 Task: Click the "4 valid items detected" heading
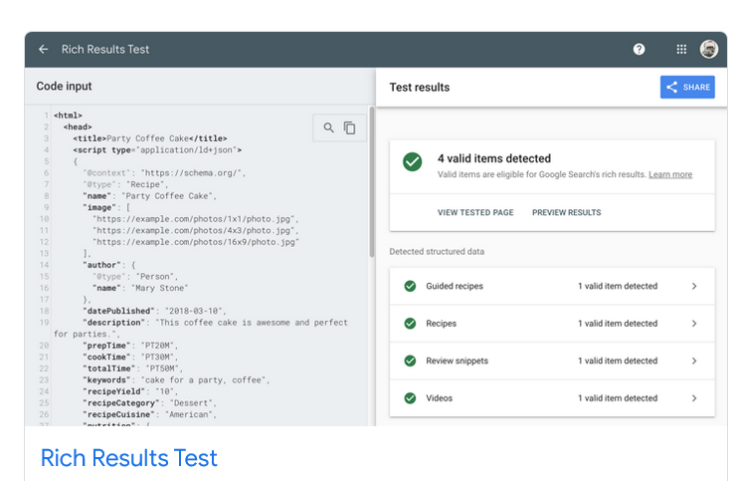[494, 158]
